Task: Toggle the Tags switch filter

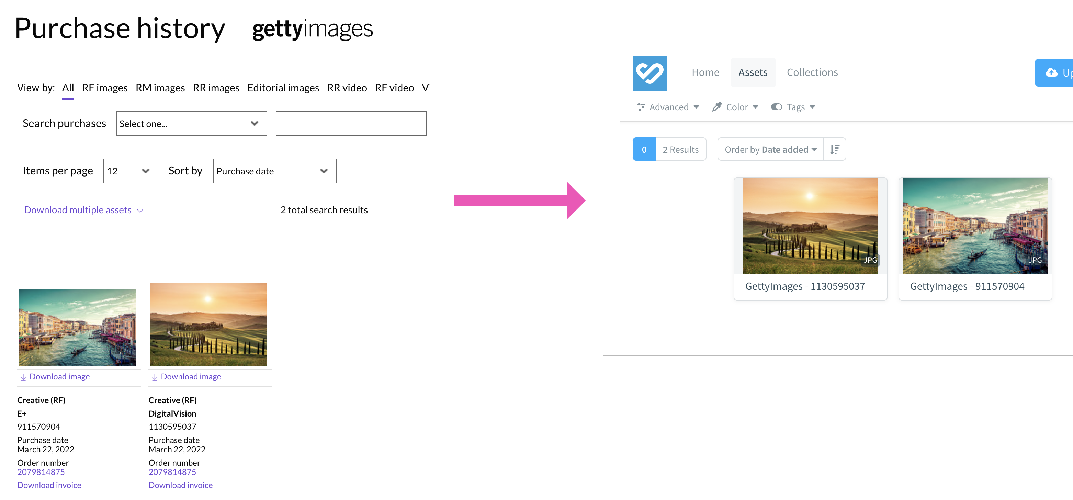Action: coord(776,107)
